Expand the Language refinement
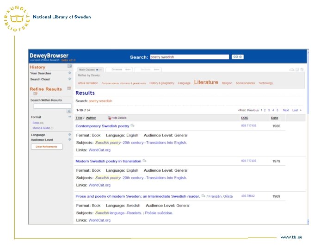The height and width of the screenshot is (250, 333). tap(70, 135)
